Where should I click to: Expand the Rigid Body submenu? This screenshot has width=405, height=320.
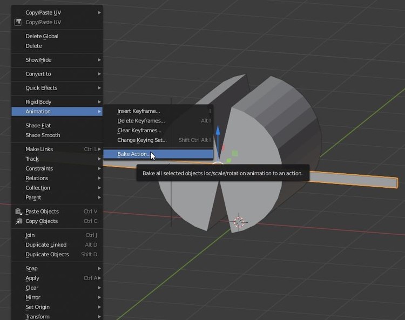(x=38, y=102)
